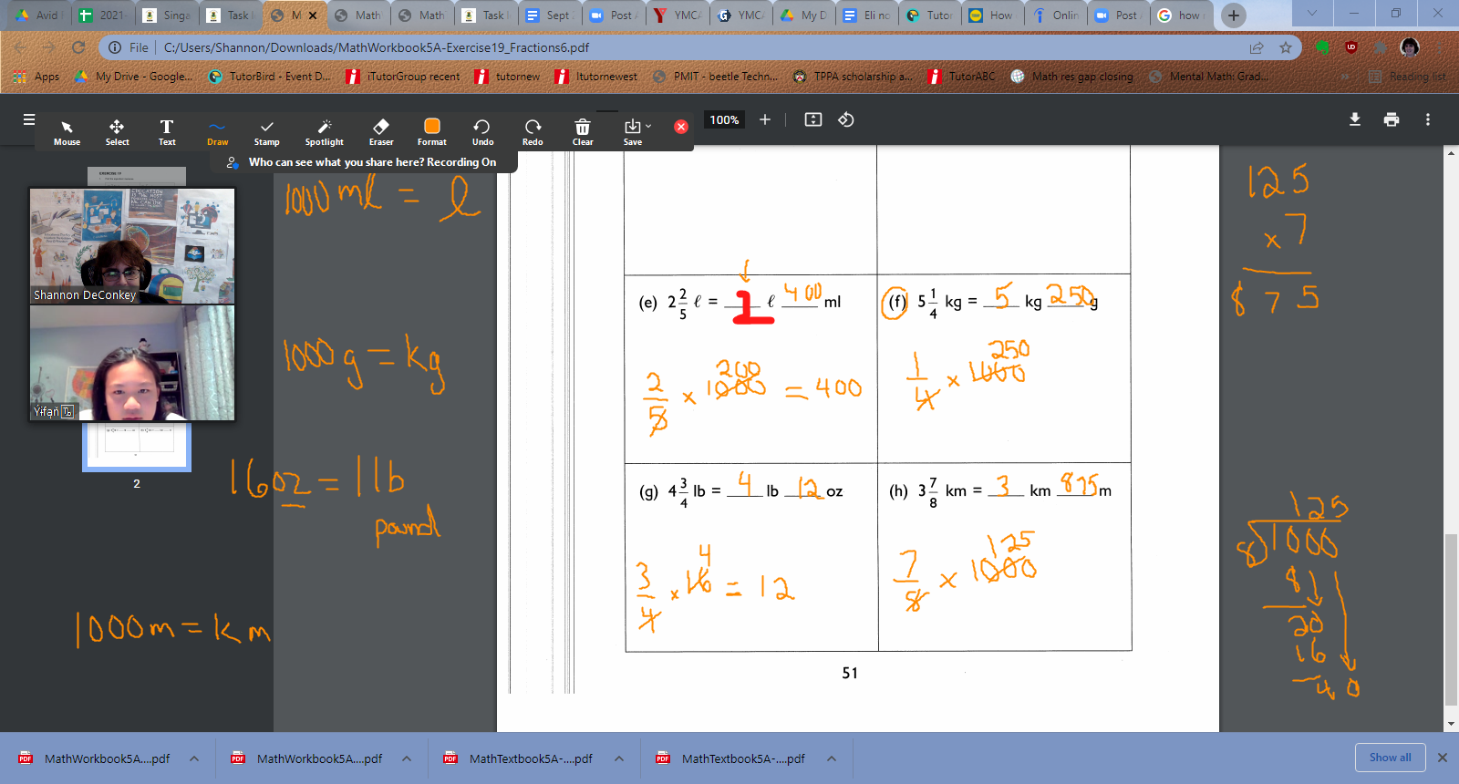The height and width of the screenshot is (784, 1459).
Task: Open My Drive - Google bookmark
Action: 133,77
